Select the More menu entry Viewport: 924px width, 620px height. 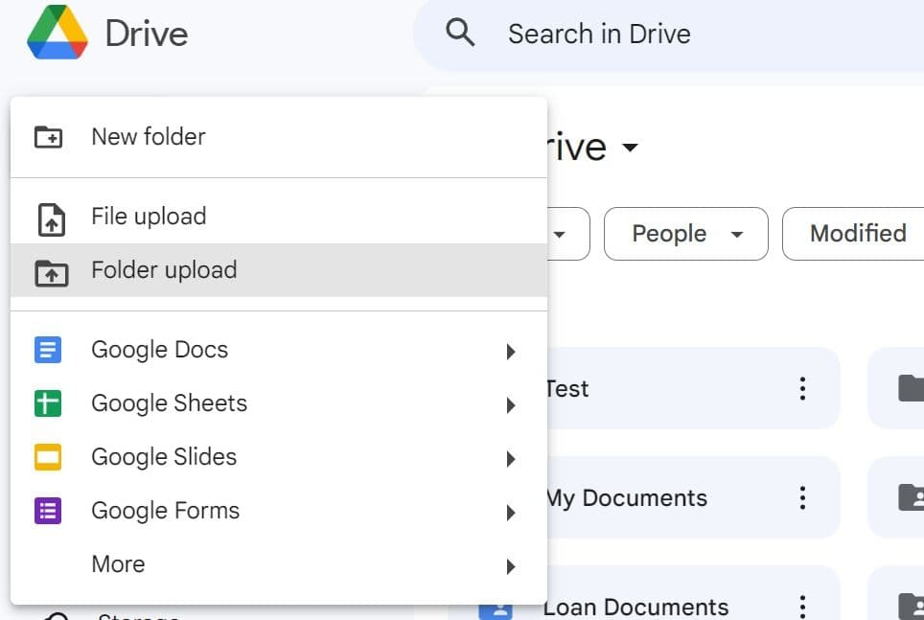pos(118,564)
